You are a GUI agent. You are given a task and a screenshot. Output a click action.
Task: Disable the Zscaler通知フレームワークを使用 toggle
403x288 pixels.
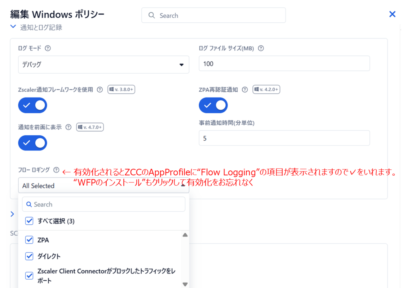coord(33,105)
